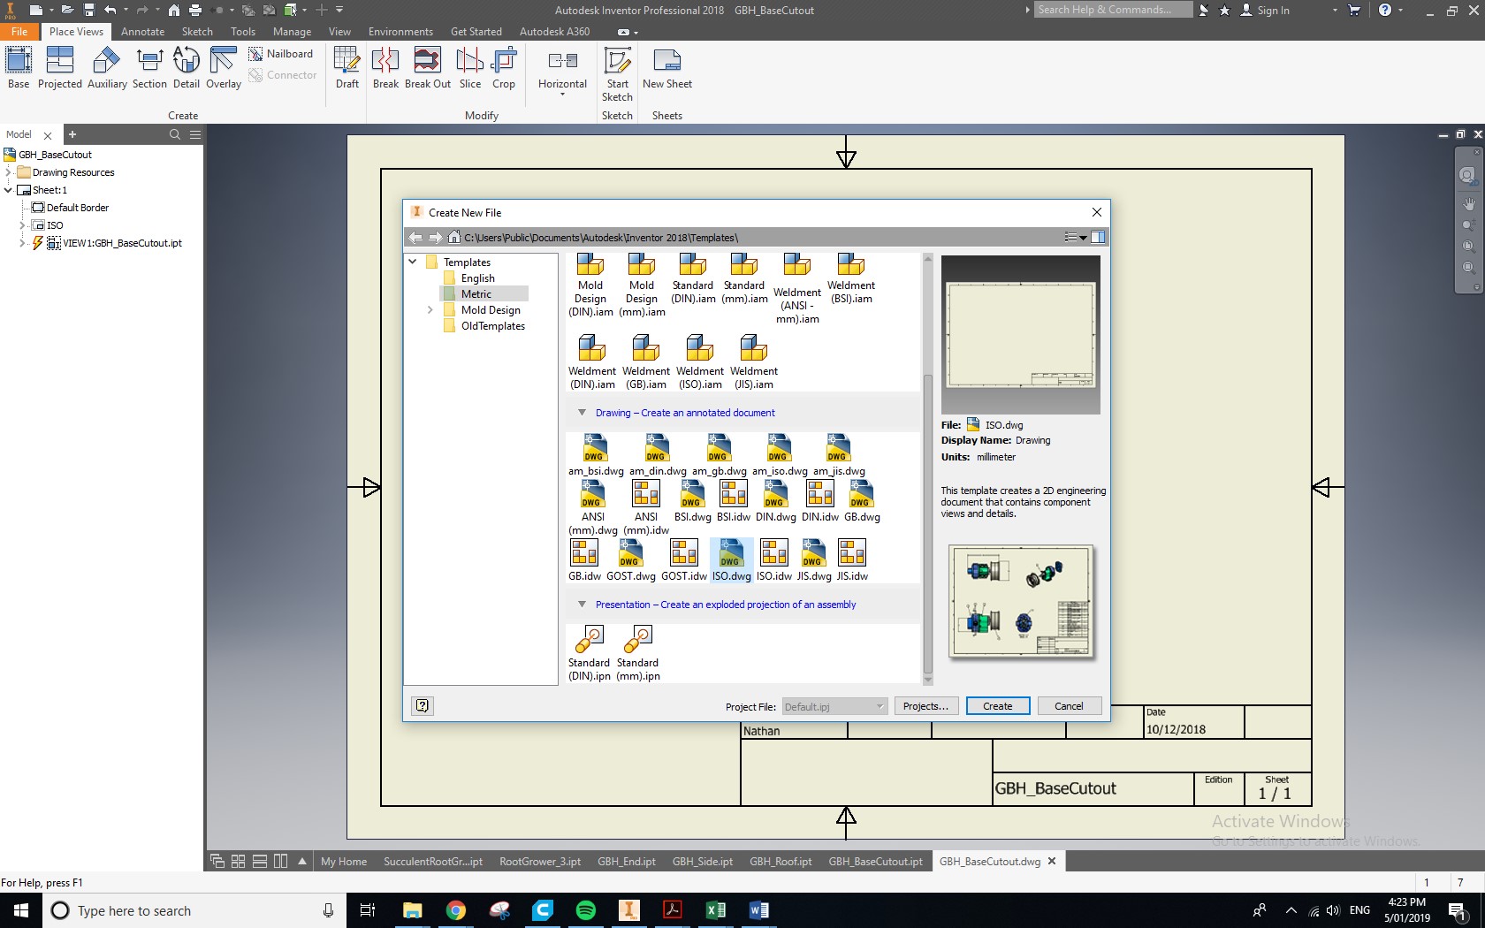Click the template preview example thumbnail

pyautogui.click(x=1022, y=602)
